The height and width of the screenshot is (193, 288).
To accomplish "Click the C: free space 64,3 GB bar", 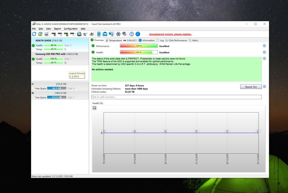I will [x=56, y=88].
